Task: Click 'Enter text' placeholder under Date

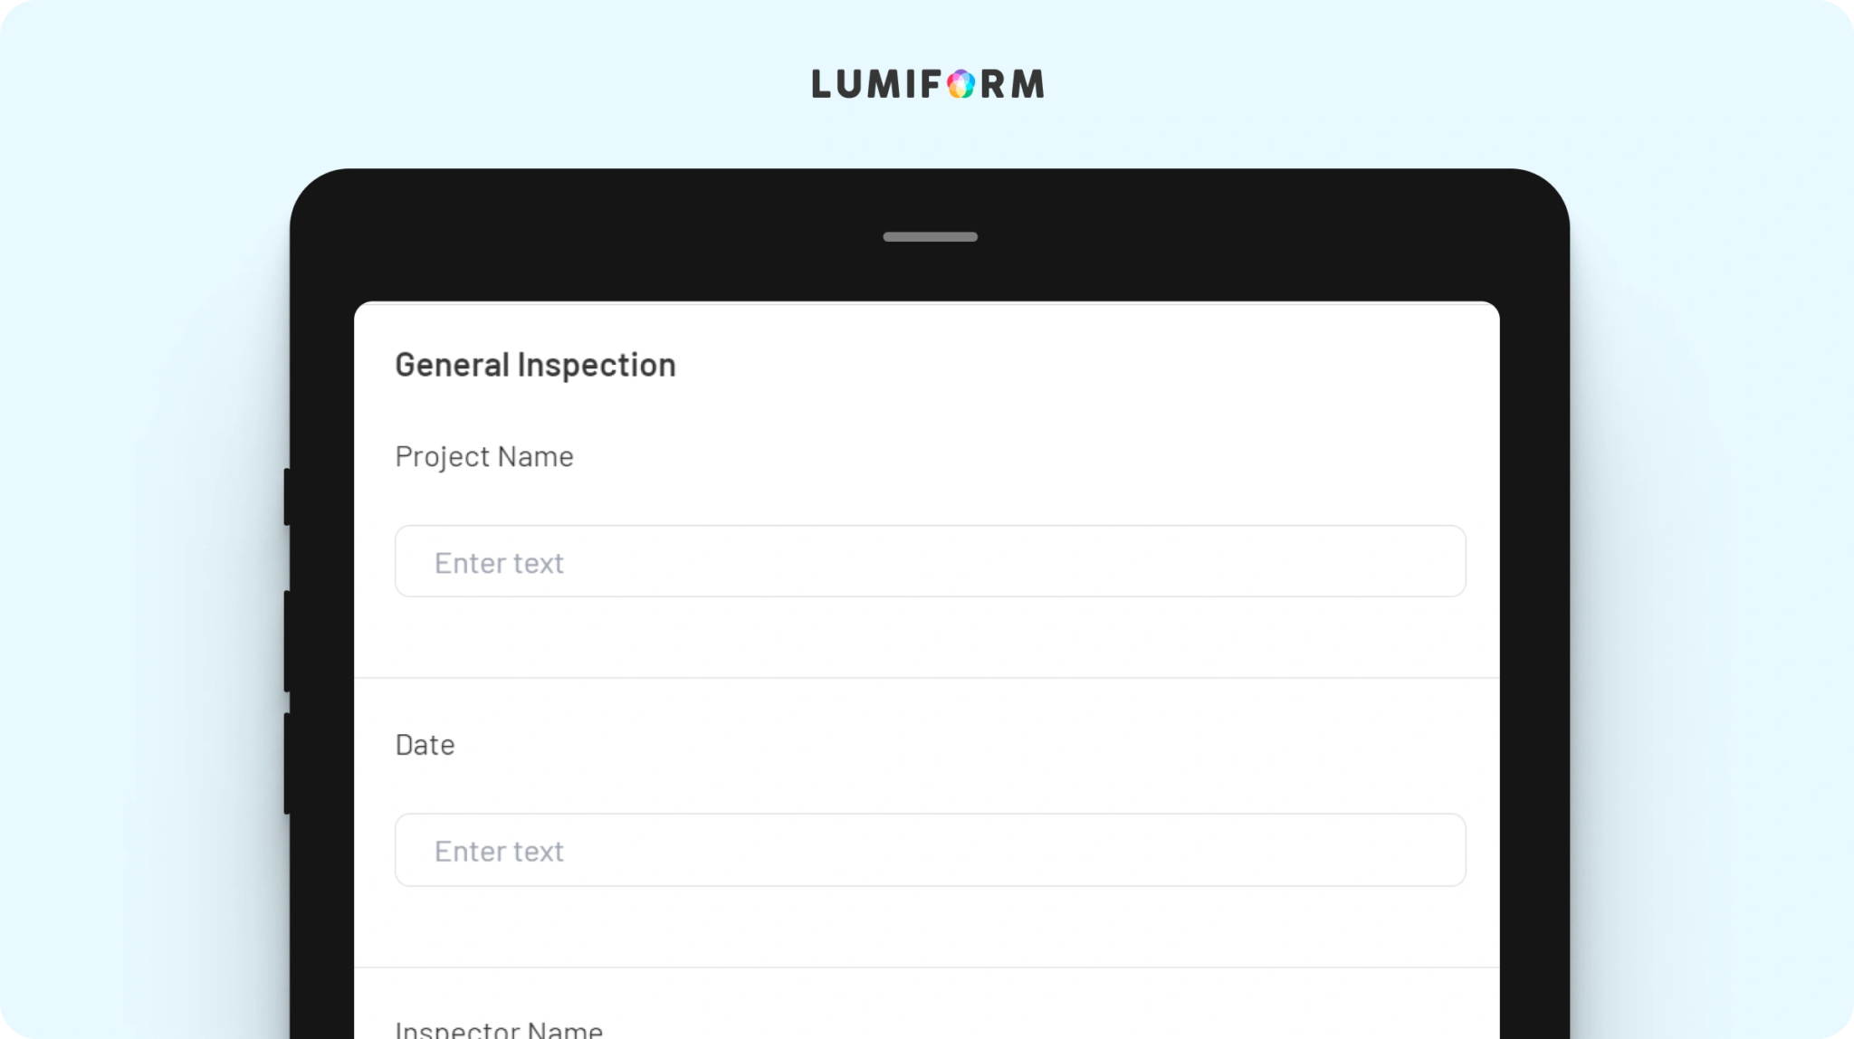Action: [x=499, y=852]
